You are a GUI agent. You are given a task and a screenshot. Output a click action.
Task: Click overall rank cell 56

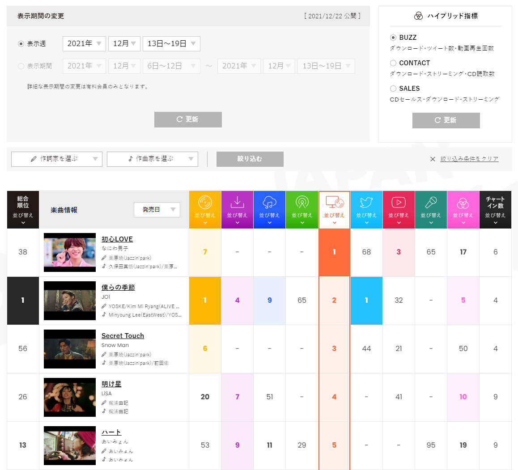point(23,348)
